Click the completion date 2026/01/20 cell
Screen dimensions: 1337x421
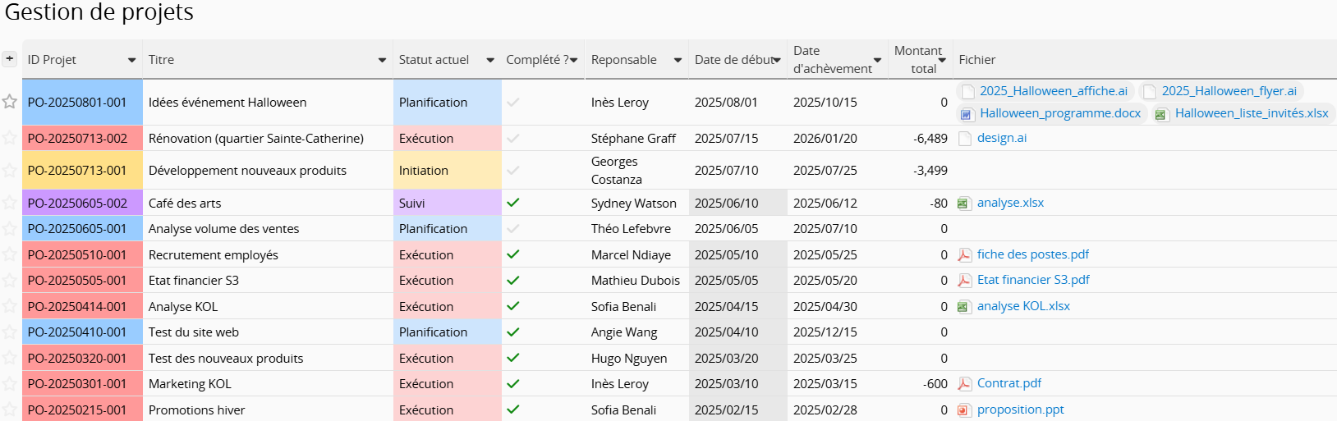(837, 138)
